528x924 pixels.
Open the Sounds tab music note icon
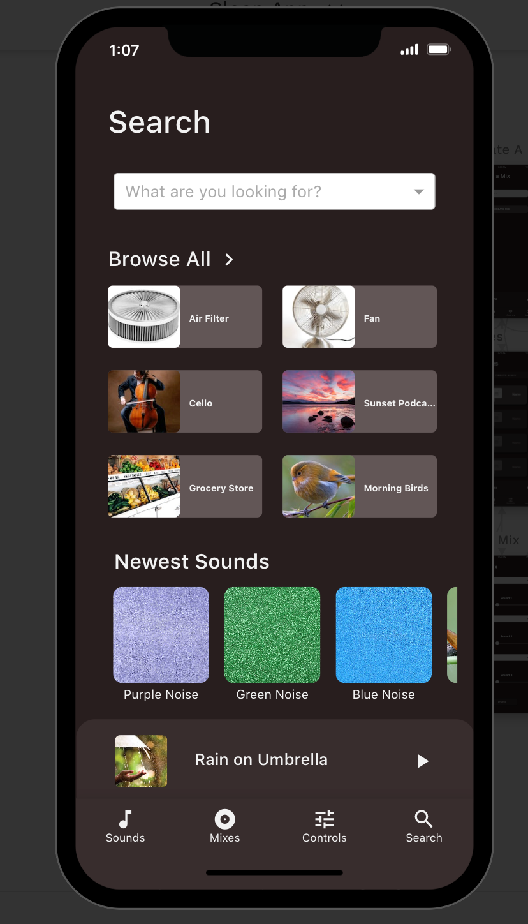(126, 819)
